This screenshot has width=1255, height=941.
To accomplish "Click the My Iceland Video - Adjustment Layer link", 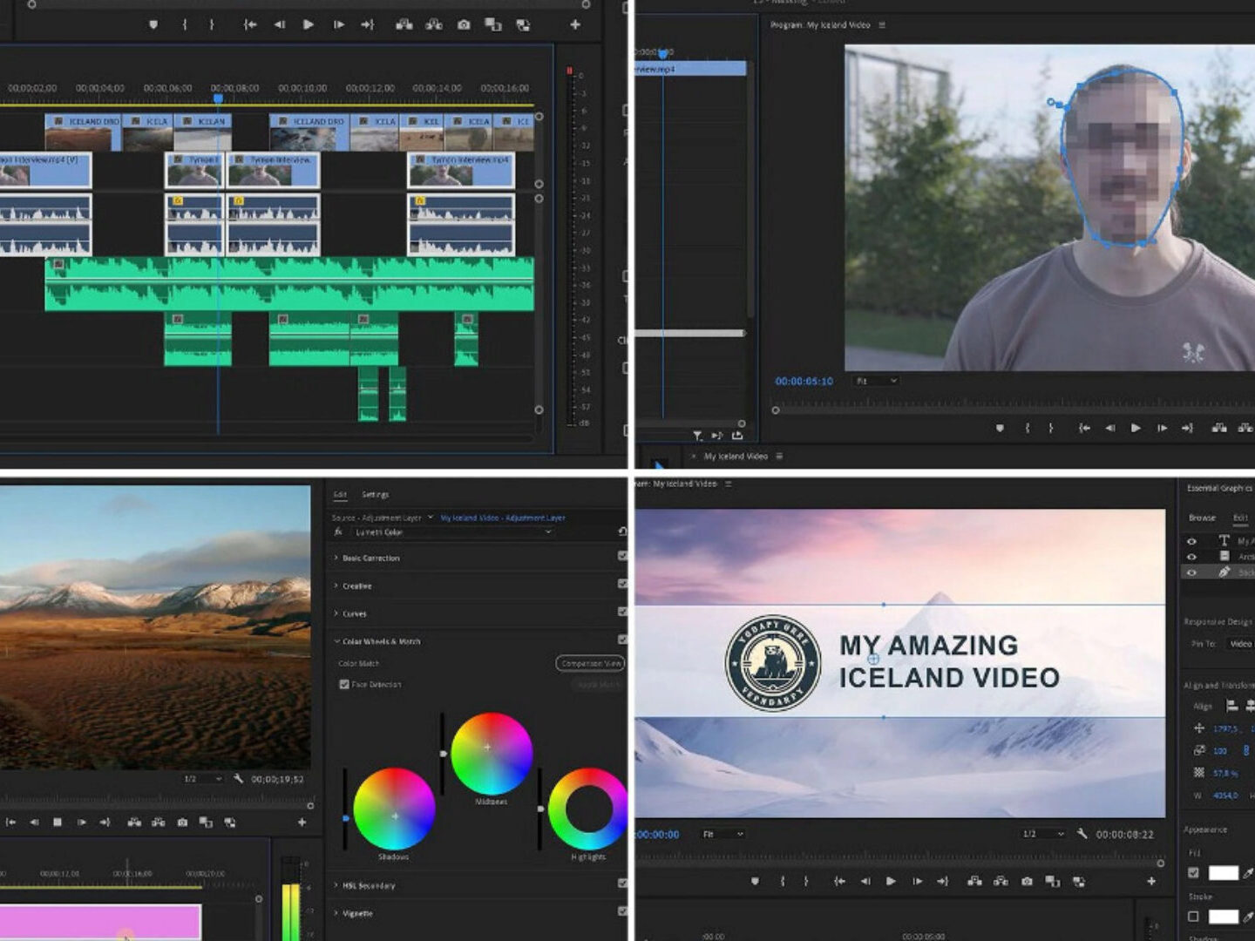I will [502, 518].
